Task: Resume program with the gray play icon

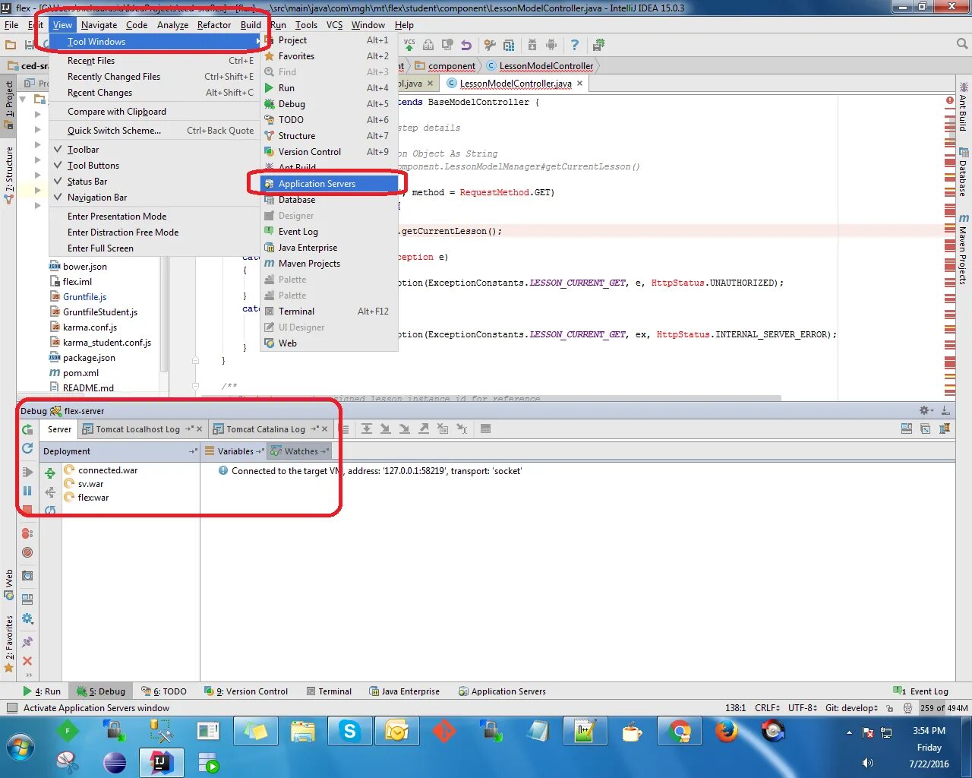Action: click(x=27, y=472)
